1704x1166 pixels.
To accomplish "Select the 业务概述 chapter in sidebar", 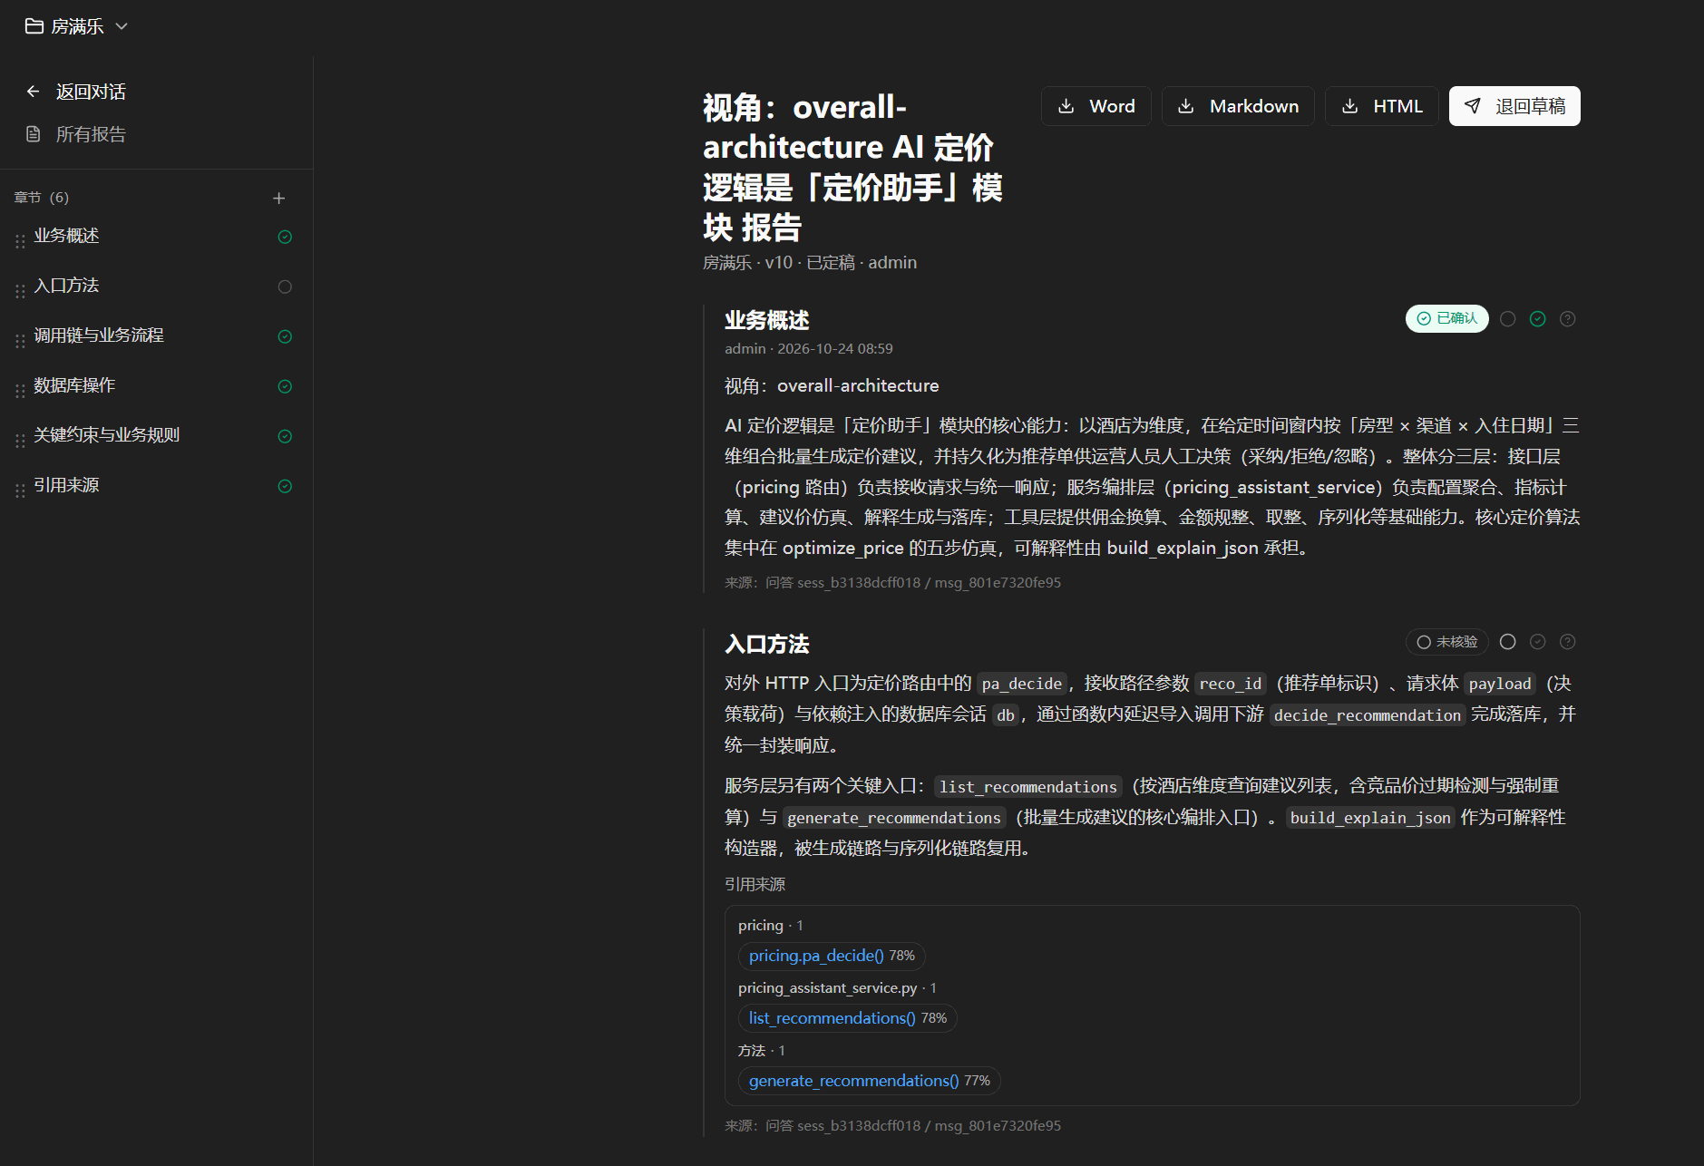I will coord(66,236).
